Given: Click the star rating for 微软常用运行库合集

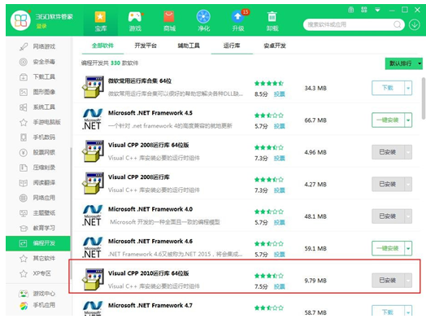Looking at the screenshot, I should coord(269,83).
